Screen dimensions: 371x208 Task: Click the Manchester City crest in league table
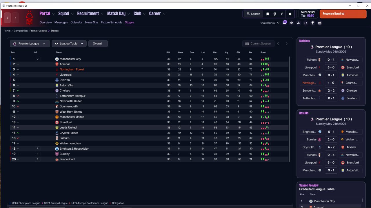[57, 59]
